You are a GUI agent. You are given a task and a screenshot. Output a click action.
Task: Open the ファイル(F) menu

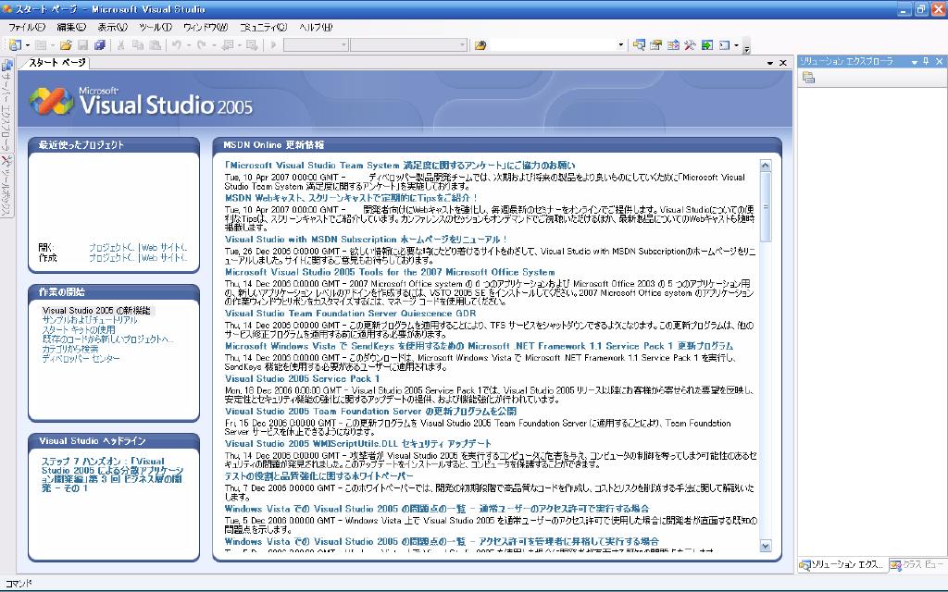[27, 27]
